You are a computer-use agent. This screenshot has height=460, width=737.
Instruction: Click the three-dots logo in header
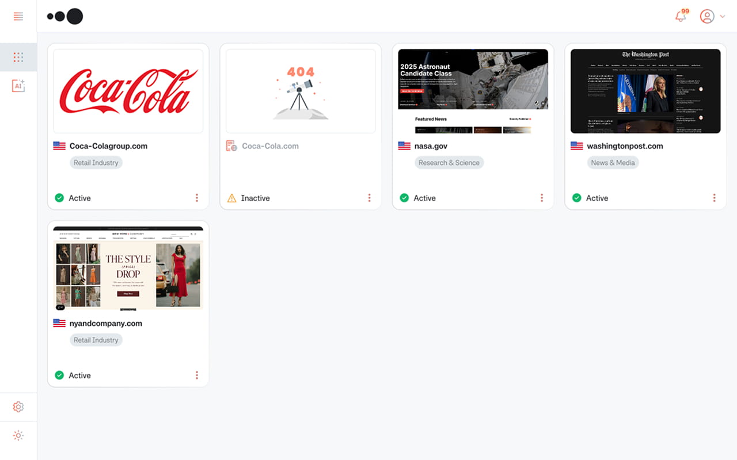tap(65, 16)
